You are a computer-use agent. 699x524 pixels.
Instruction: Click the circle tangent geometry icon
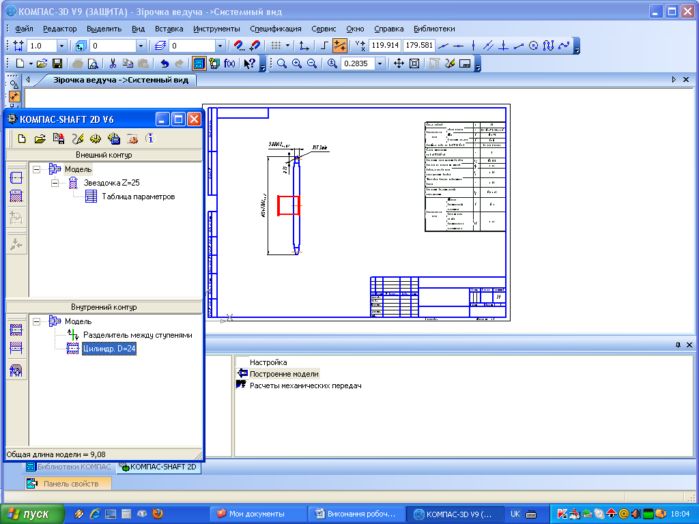(534, 46)
